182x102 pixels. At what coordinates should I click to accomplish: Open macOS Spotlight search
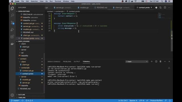[x=162, y=1]
